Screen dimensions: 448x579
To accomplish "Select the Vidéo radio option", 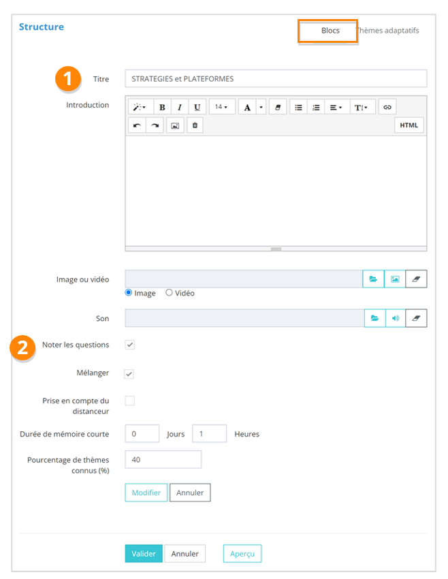I will point(169,293).
